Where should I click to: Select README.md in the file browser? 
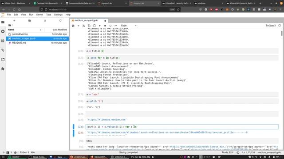click(37, 43)
